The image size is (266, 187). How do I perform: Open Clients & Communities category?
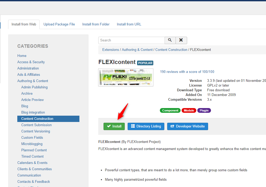[34, 169]
